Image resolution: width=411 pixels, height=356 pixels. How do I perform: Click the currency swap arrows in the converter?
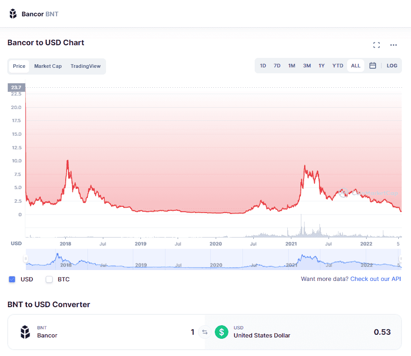point(204,332)
